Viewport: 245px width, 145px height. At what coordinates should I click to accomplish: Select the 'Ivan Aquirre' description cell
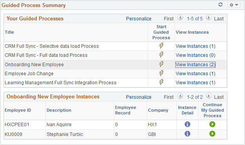click(x=59, y=125)
